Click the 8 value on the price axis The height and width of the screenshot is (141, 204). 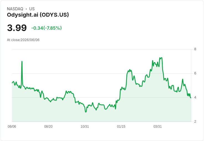[195, 49]
